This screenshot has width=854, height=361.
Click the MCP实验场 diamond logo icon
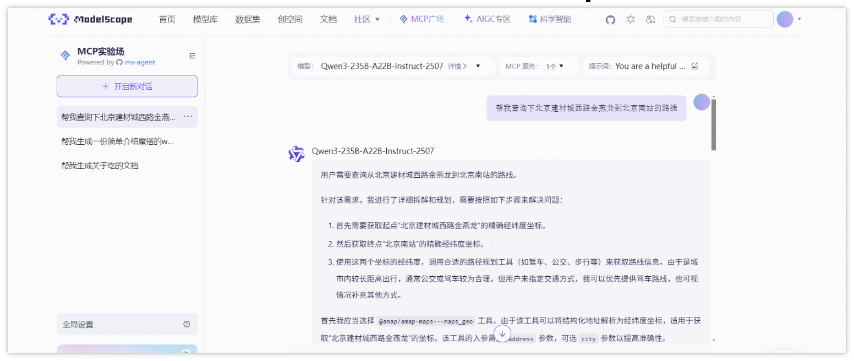[65, 56]
